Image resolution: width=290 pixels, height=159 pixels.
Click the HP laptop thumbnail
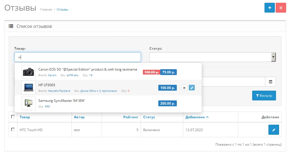coord(29,88)
